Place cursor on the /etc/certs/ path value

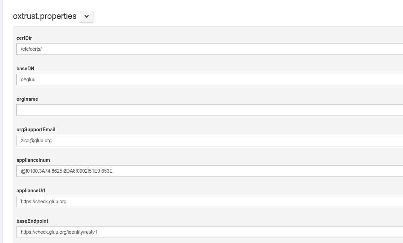(31, 49)
